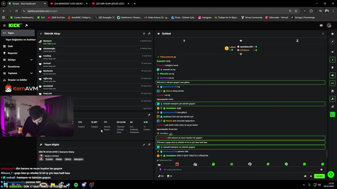Click chat bubble icon beside settings gear
The height and width of the screenshot is (189, 337).
coord(305,176)
